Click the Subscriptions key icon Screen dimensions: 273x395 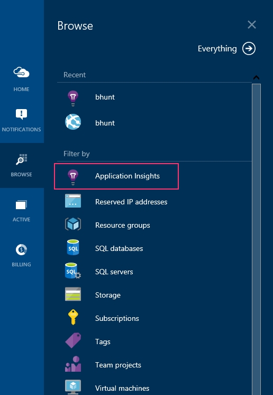click(73, 317)
